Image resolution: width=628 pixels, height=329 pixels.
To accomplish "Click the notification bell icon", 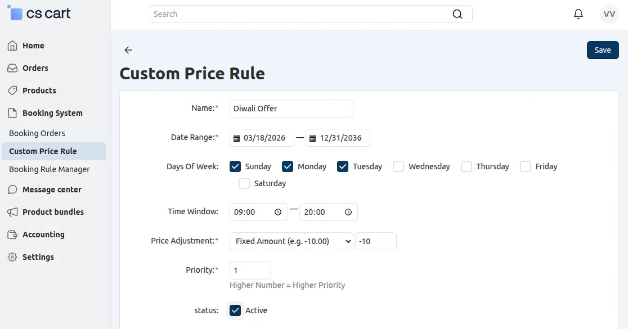I will [x=578, y=13].
